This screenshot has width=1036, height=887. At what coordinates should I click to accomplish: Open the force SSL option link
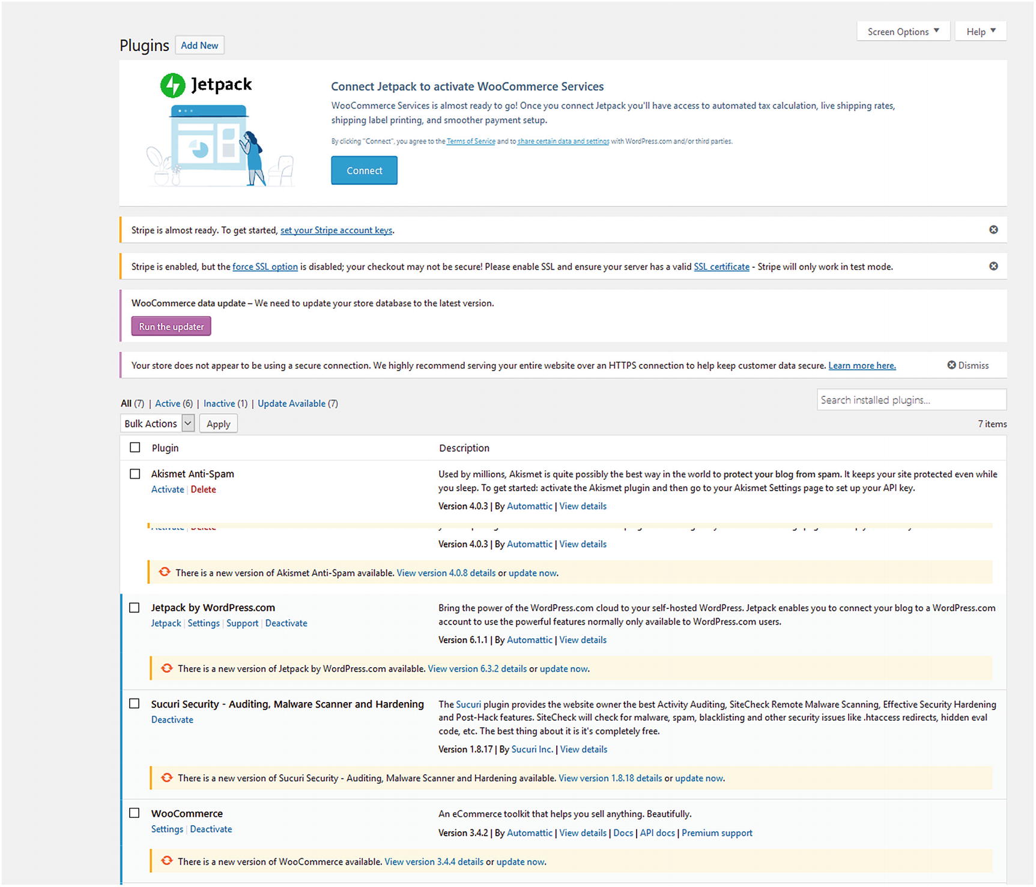coord(265,267)
